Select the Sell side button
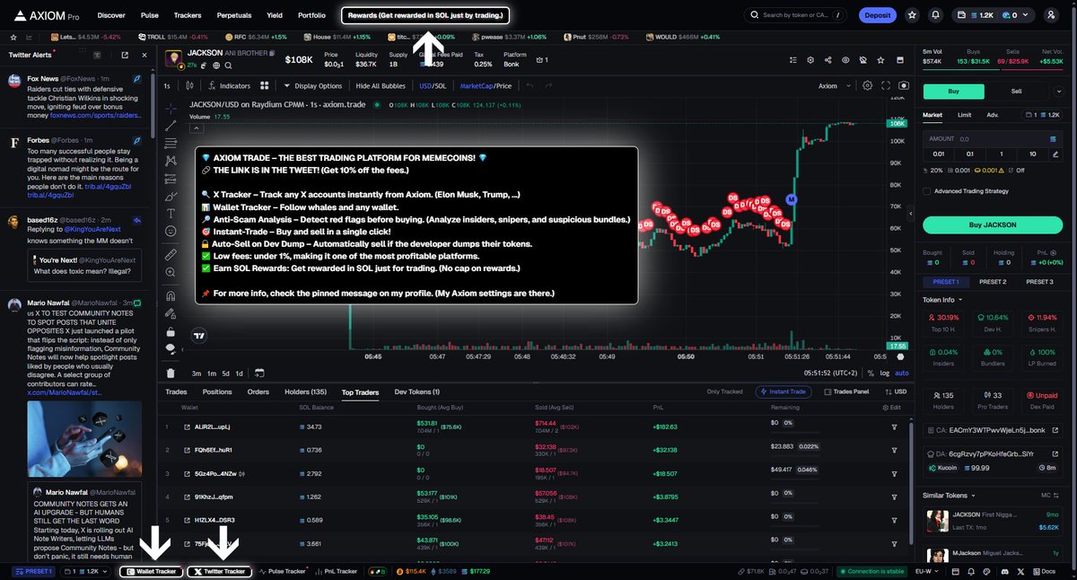Image resolution: width=1077 pixels, height=580 pixels. pyautogui.click(x=1016, y=91)
